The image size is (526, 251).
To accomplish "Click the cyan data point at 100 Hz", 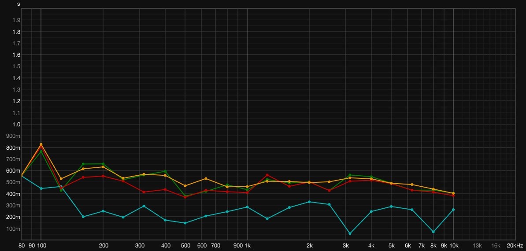I will point(41,188).
